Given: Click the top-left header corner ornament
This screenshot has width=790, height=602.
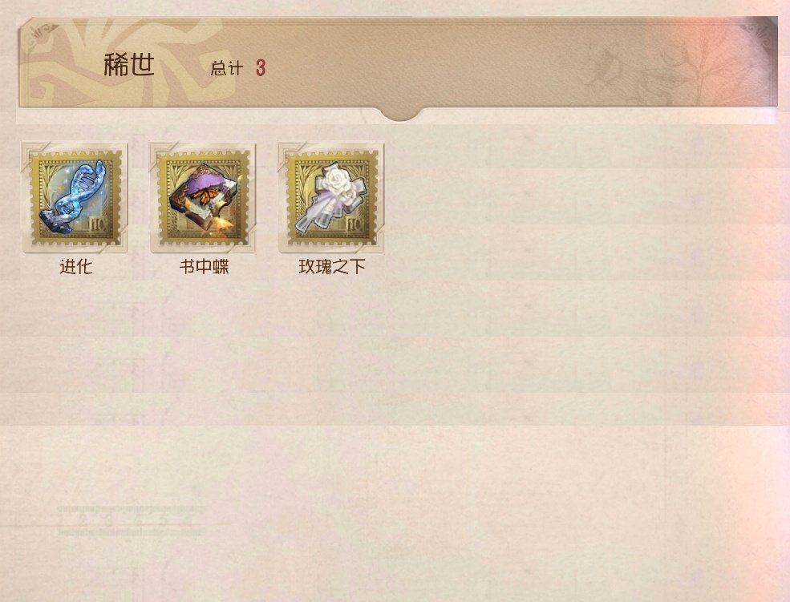Looking at the screenshot, I should [42, 34].
